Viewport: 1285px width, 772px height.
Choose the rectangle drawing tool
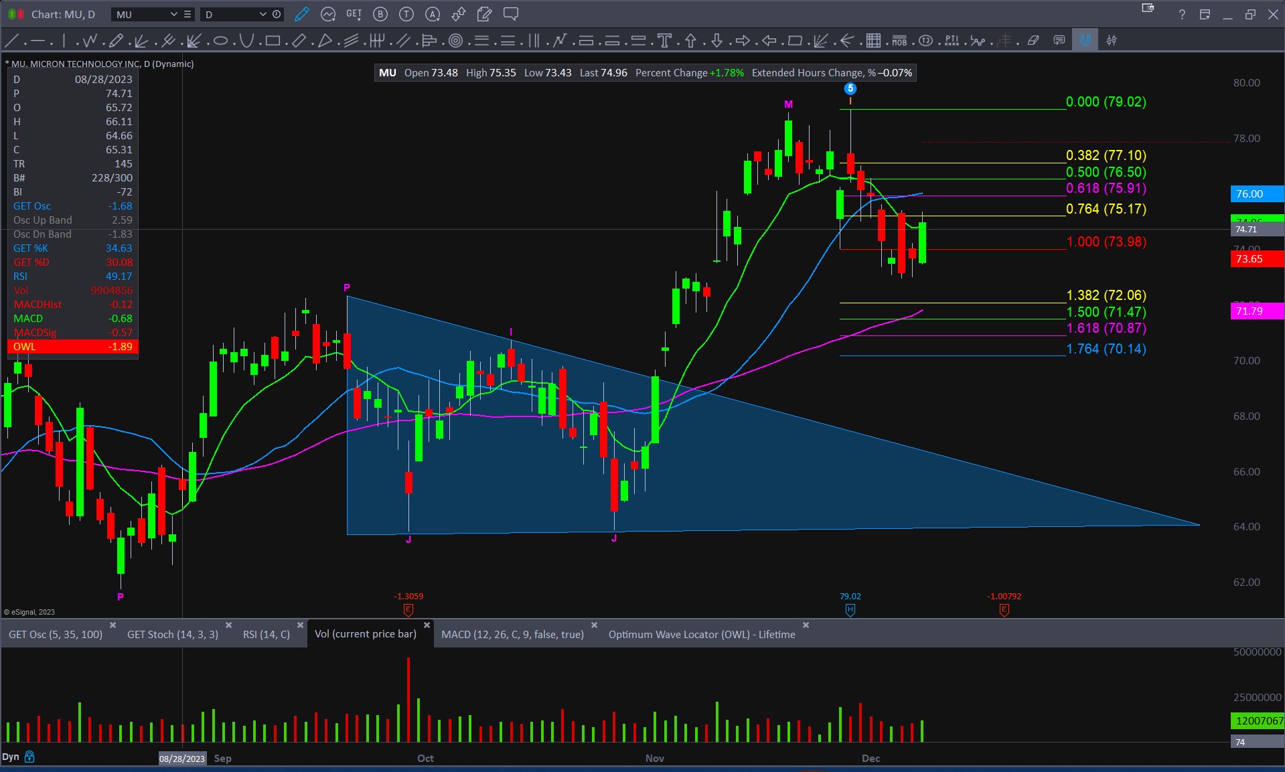pos(272,41)
